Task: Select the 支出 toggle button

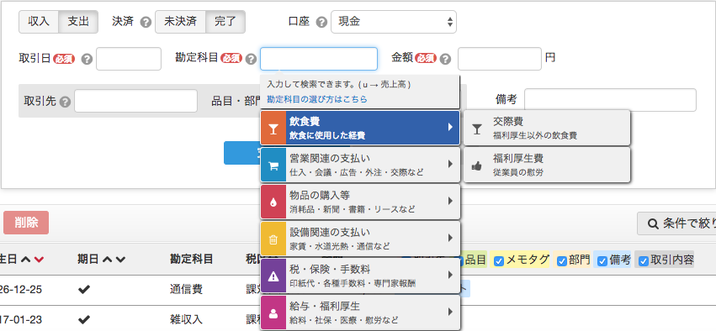Action: coord(78,22)
